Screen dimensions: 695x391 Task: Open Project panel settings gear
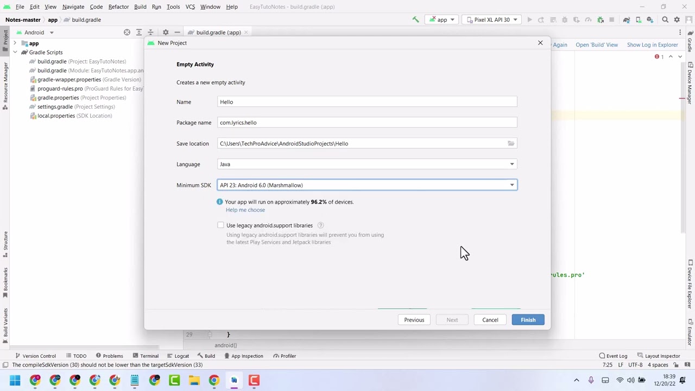tap(166, 32)
